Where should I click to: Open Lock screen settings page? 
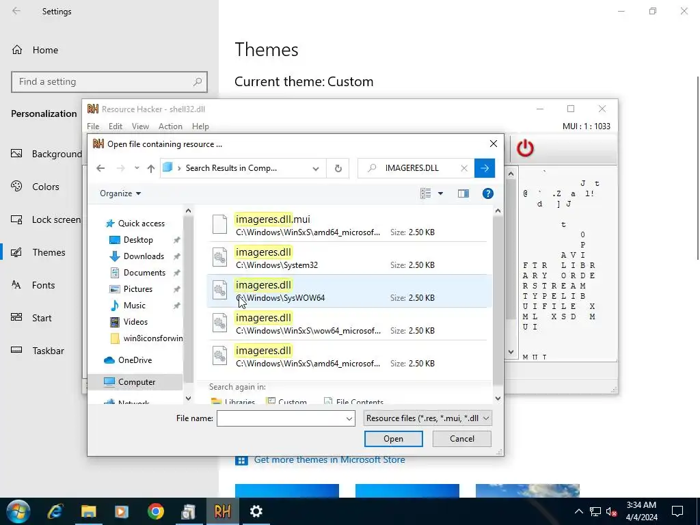tap(46, 219)
